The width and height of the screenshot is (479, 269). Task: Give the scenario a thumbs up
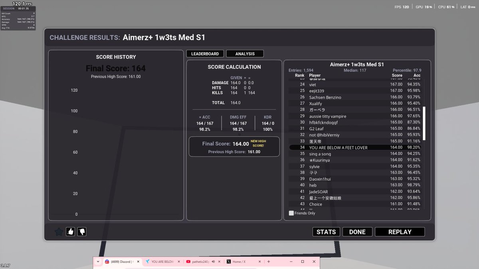click(71, 232)
